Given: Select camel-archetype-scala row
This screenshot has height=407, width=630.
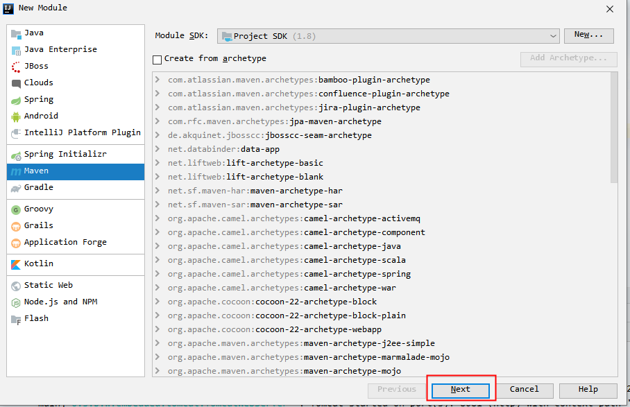Looking at the screenshot, I should [x=382, y=260].
